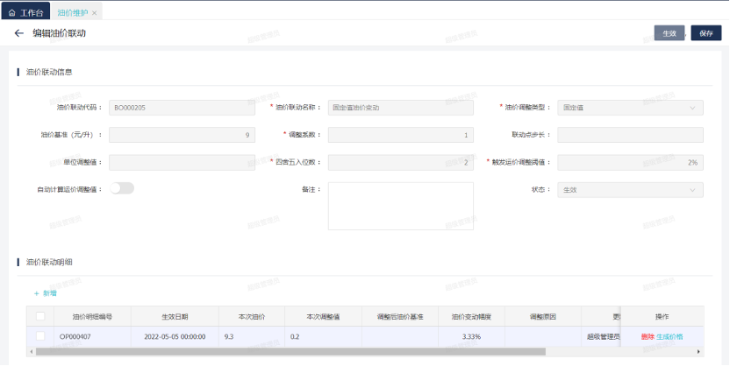Check the header select-all checkbox in table

(40, 317)
